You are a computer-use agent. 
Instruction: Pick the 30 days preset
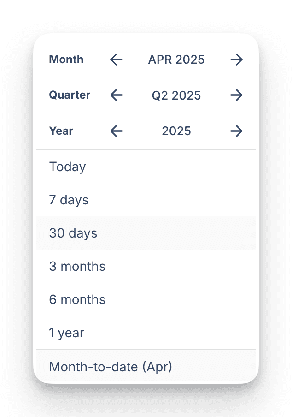73,233
